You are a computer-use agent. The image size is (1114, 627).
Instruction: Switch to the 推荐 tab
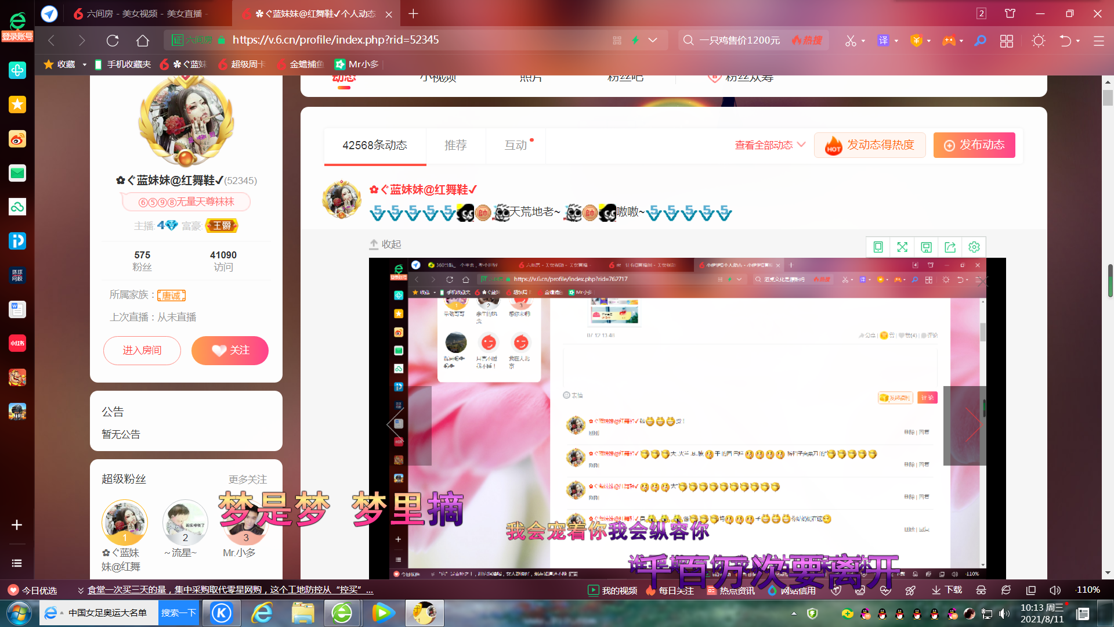[x=455, y=145]
